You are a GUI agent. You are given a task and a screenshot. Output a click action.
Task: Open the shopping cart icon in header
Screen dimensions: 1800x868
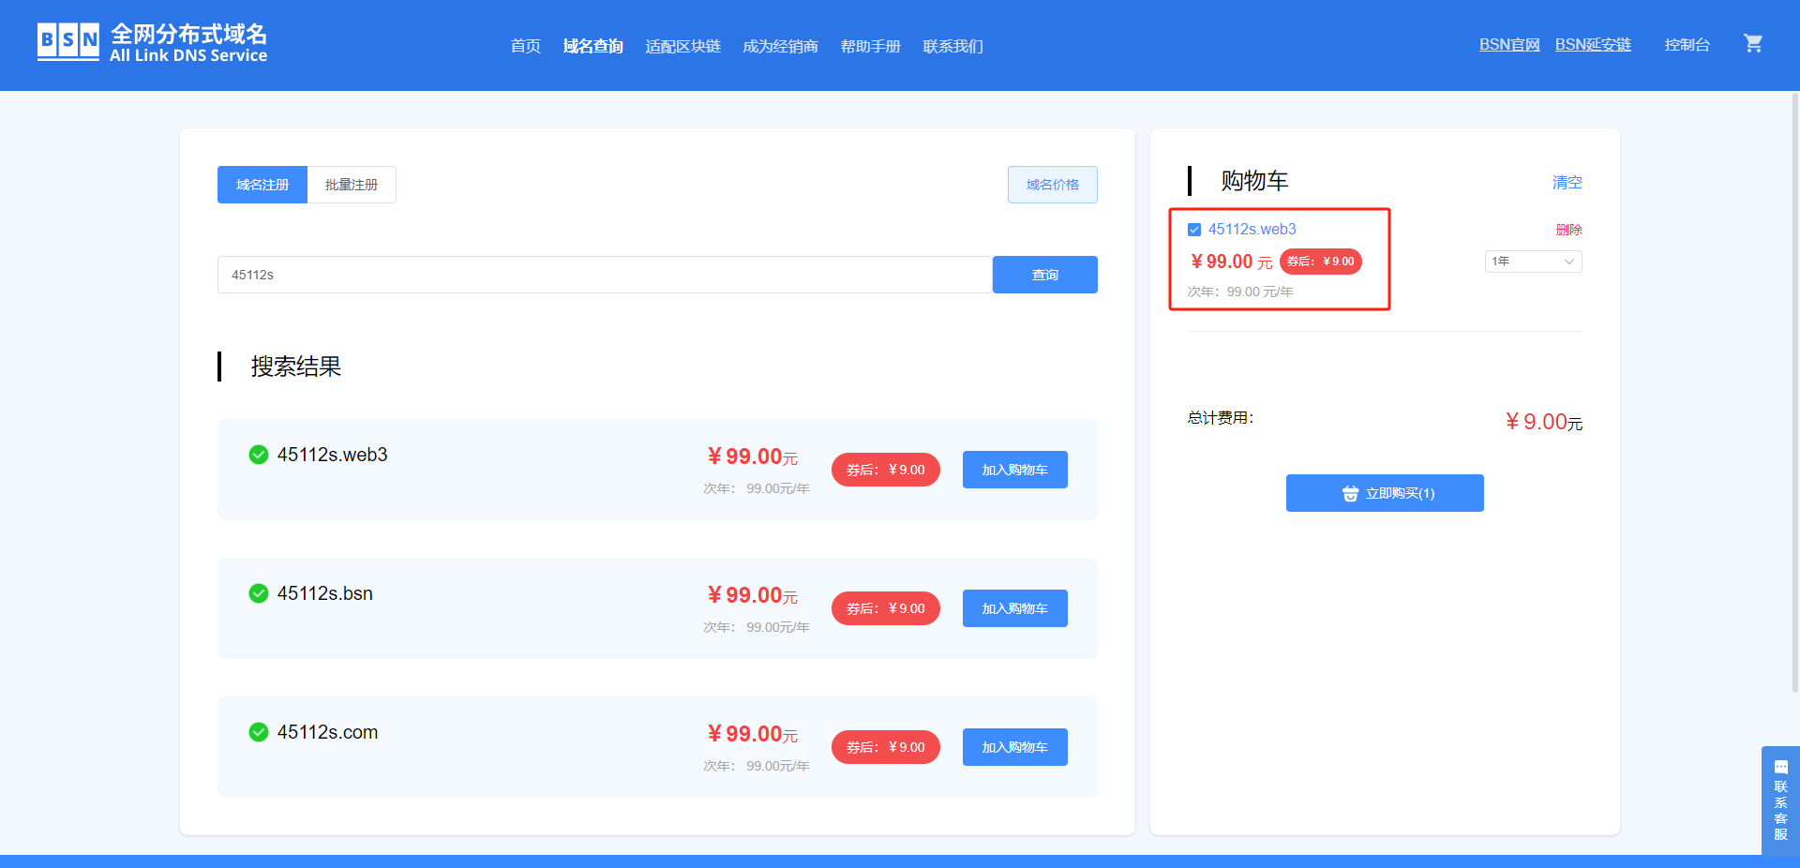click(1752, 43)
